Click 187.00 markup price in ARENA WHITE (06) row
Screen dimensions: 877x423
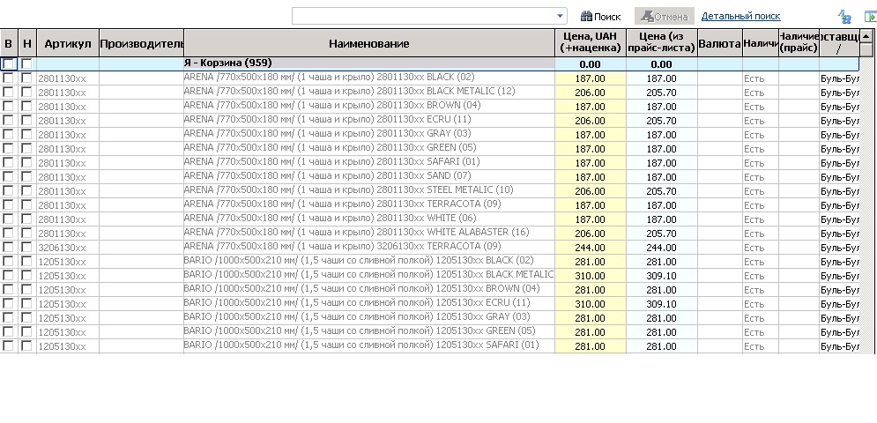(x=591, y=219)
